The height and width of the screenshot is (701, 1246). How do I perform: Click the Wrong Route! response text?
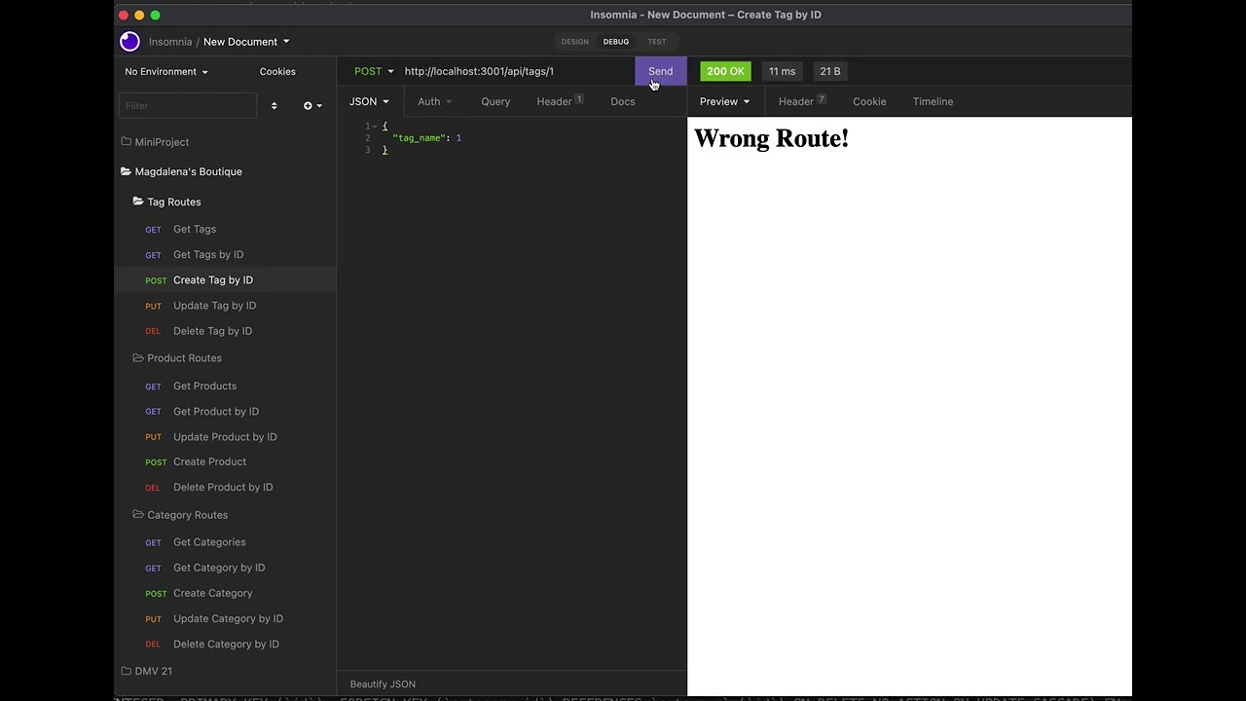pos(771,138)
